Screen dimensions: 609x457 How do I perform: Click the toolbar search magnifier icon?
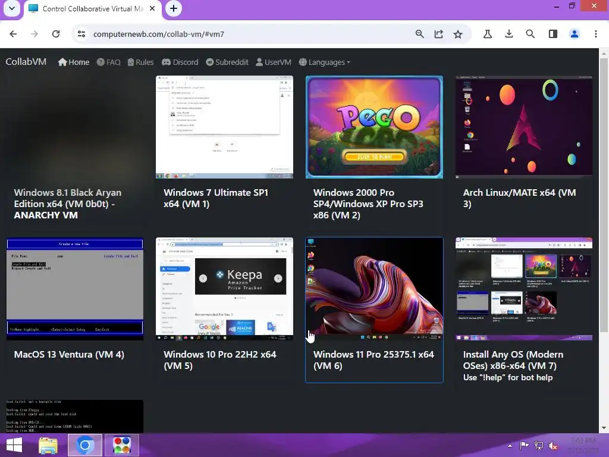(x=530, y=34)
